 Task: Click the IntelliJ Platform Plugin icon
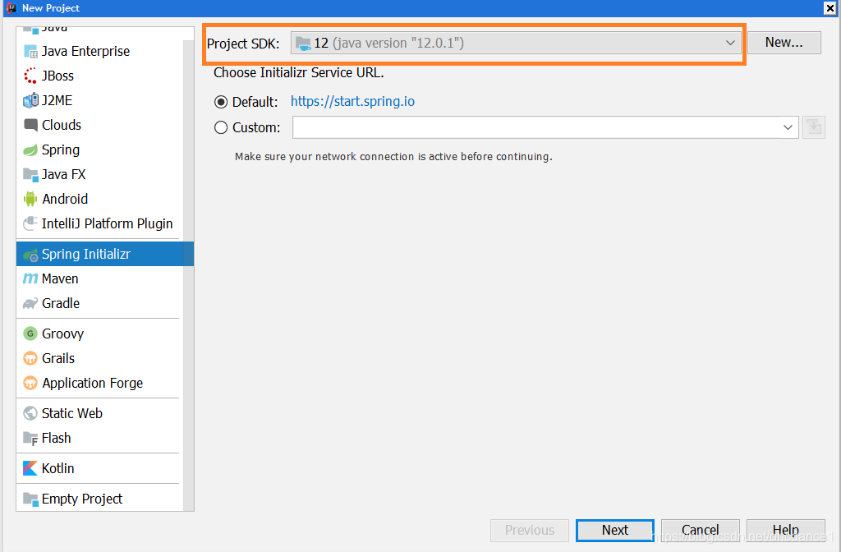pyautogui.click(x=30, y=223)
